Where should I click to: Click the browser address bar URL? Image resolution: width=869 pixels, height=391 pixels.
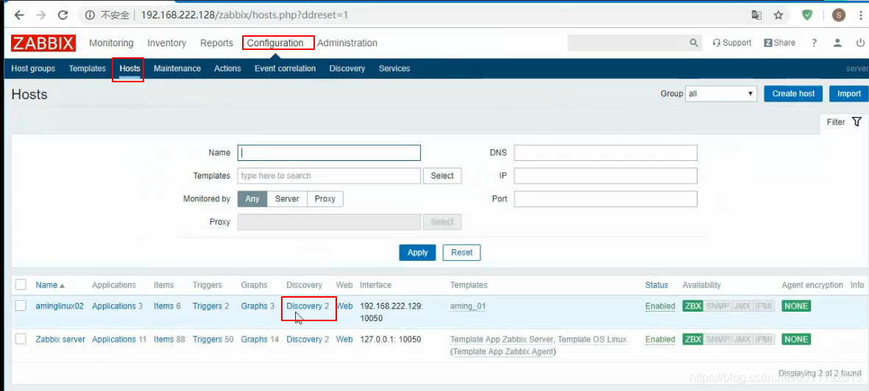coord(244,15)
